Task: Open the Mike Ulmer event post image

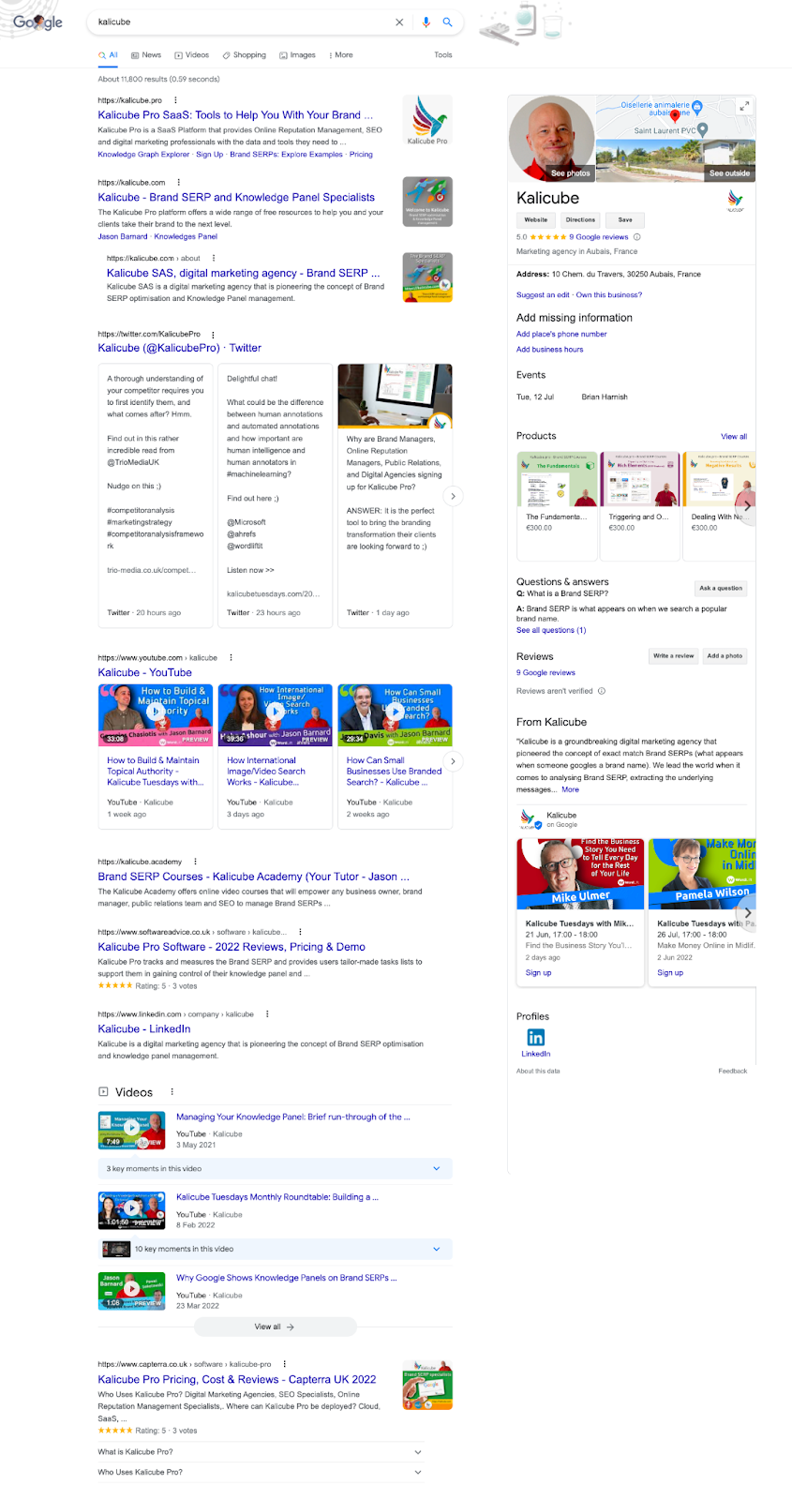Action: click(581, 874)
